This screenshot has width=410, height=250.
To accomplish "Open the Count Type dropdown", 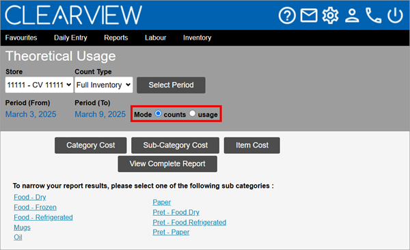I will coord(104,85).
